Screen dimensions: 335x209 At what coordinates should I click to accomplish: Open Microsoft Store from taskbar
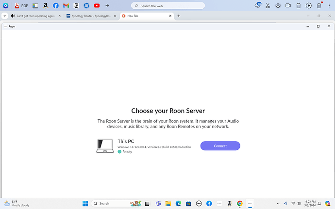tap(188, 204)
